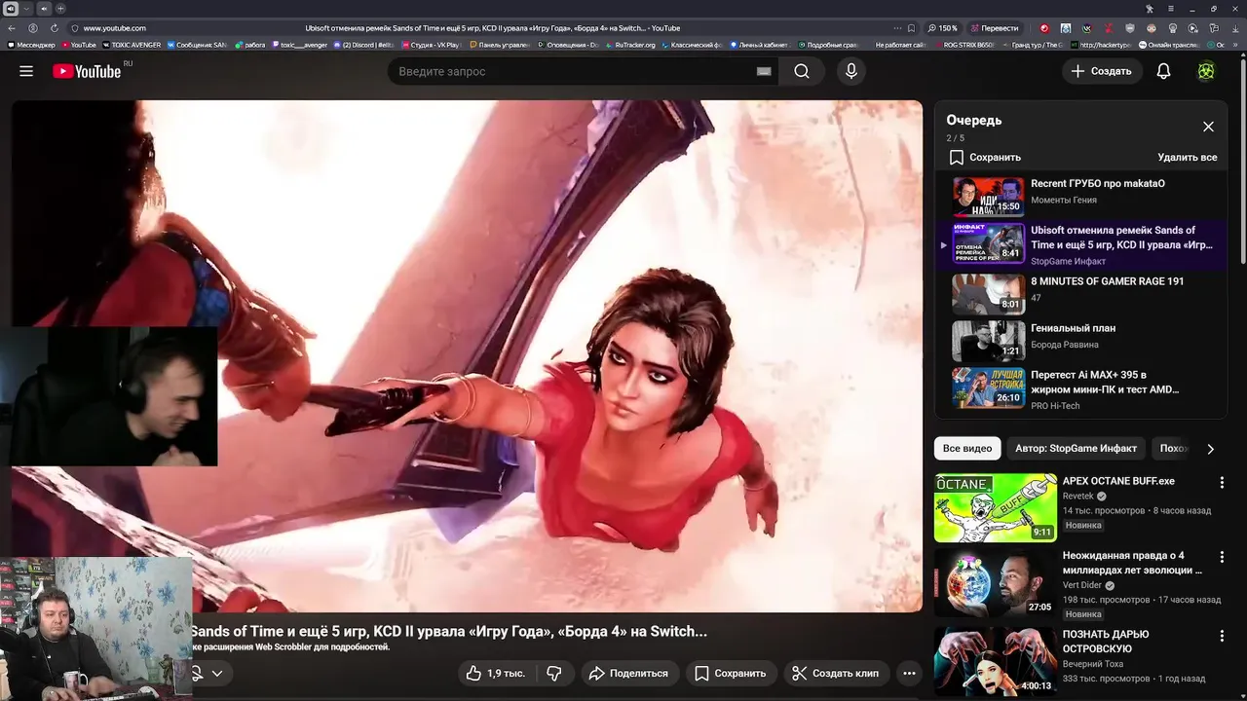Click the pin icon in title bar

click(x=1150, y=8)
